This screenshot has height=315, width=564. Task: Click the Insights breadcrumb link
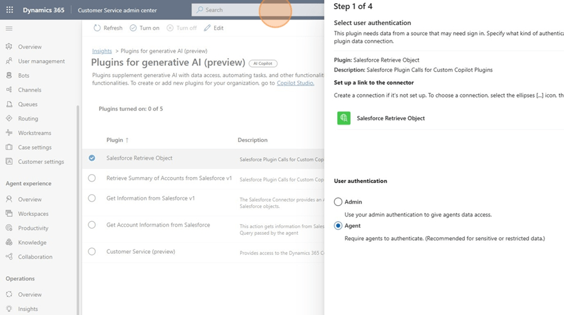point(102,51)
